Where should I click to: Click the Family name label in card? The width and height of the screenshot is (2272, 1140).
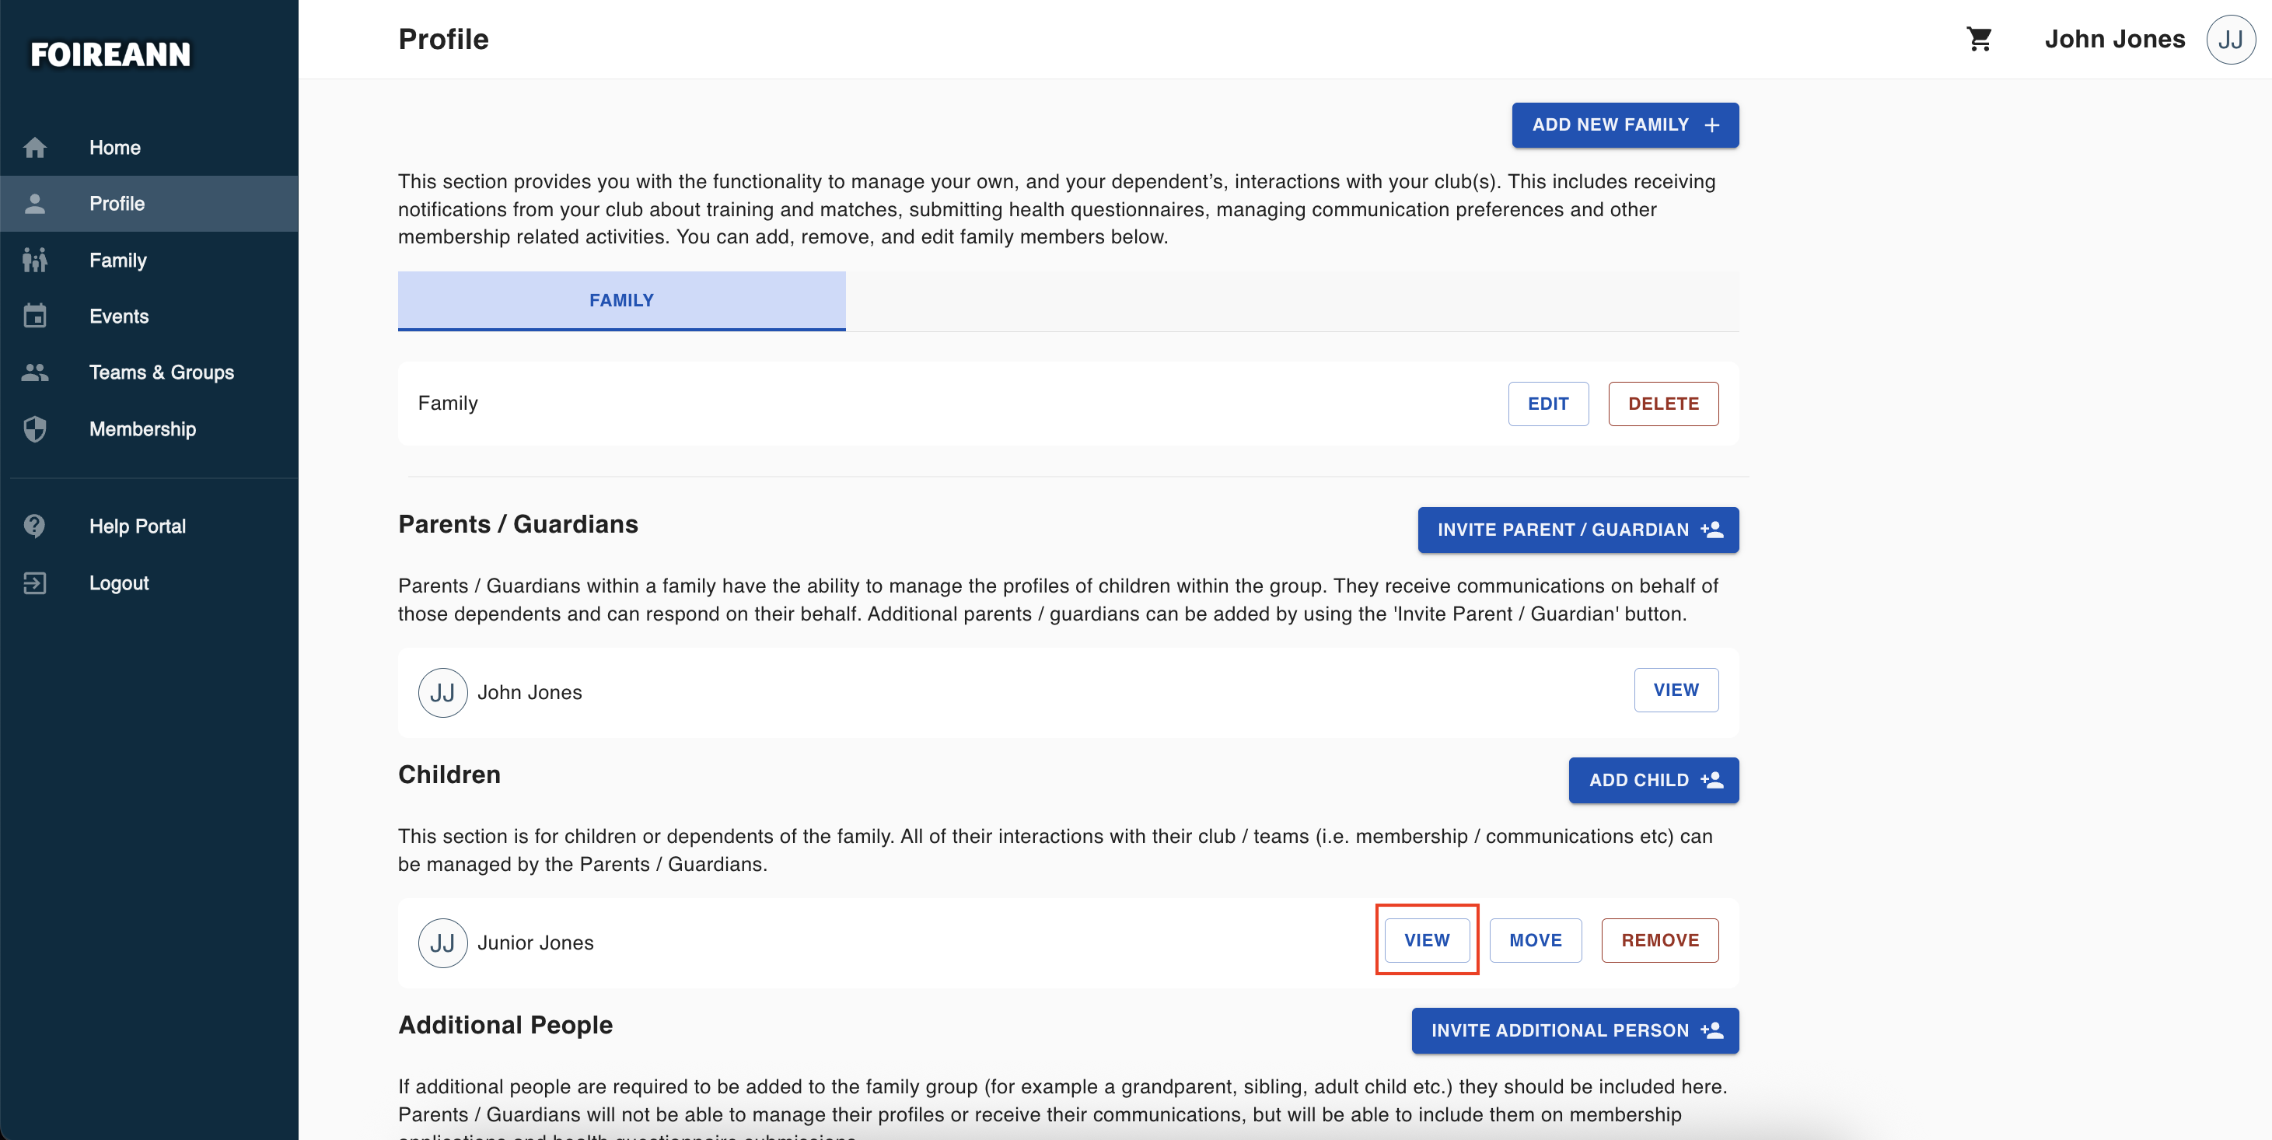[448, 404]
